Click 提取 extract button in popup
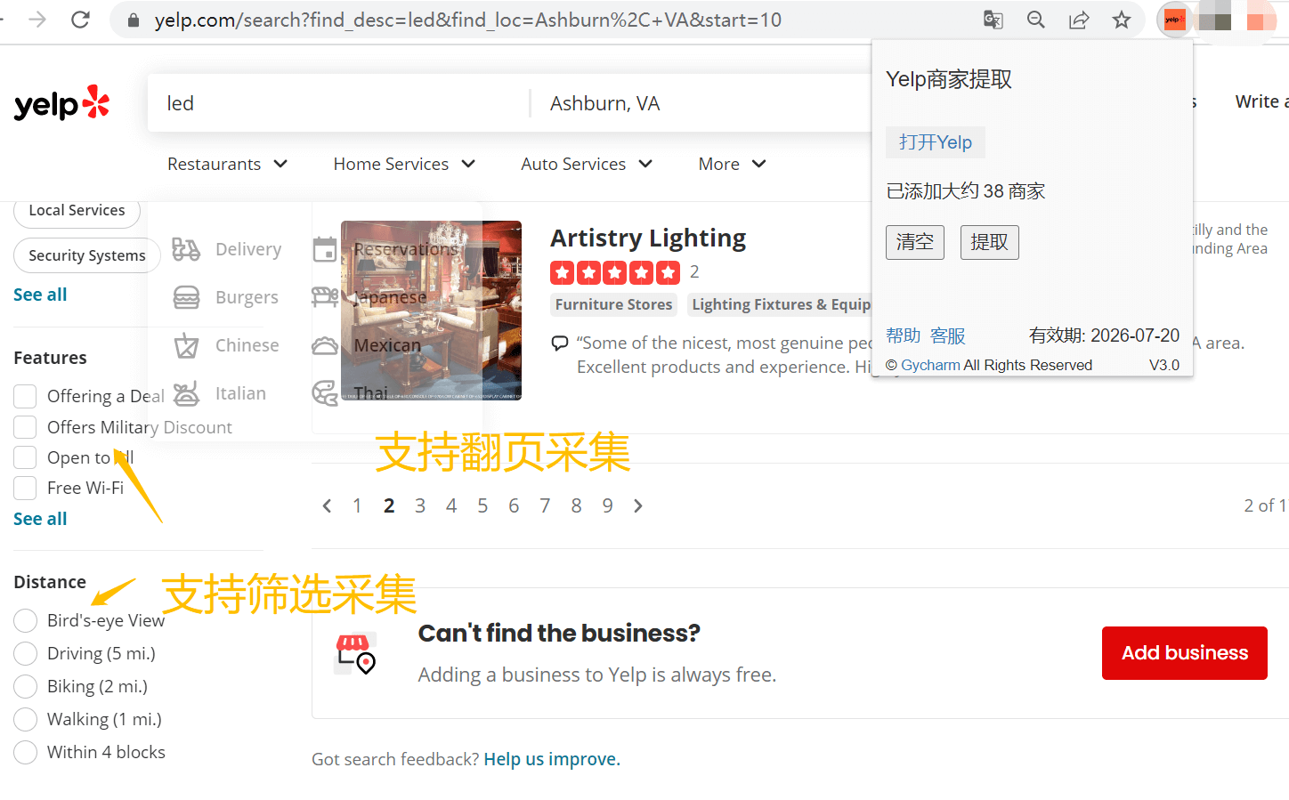The image size is (1289, 800). coord(990,242)
